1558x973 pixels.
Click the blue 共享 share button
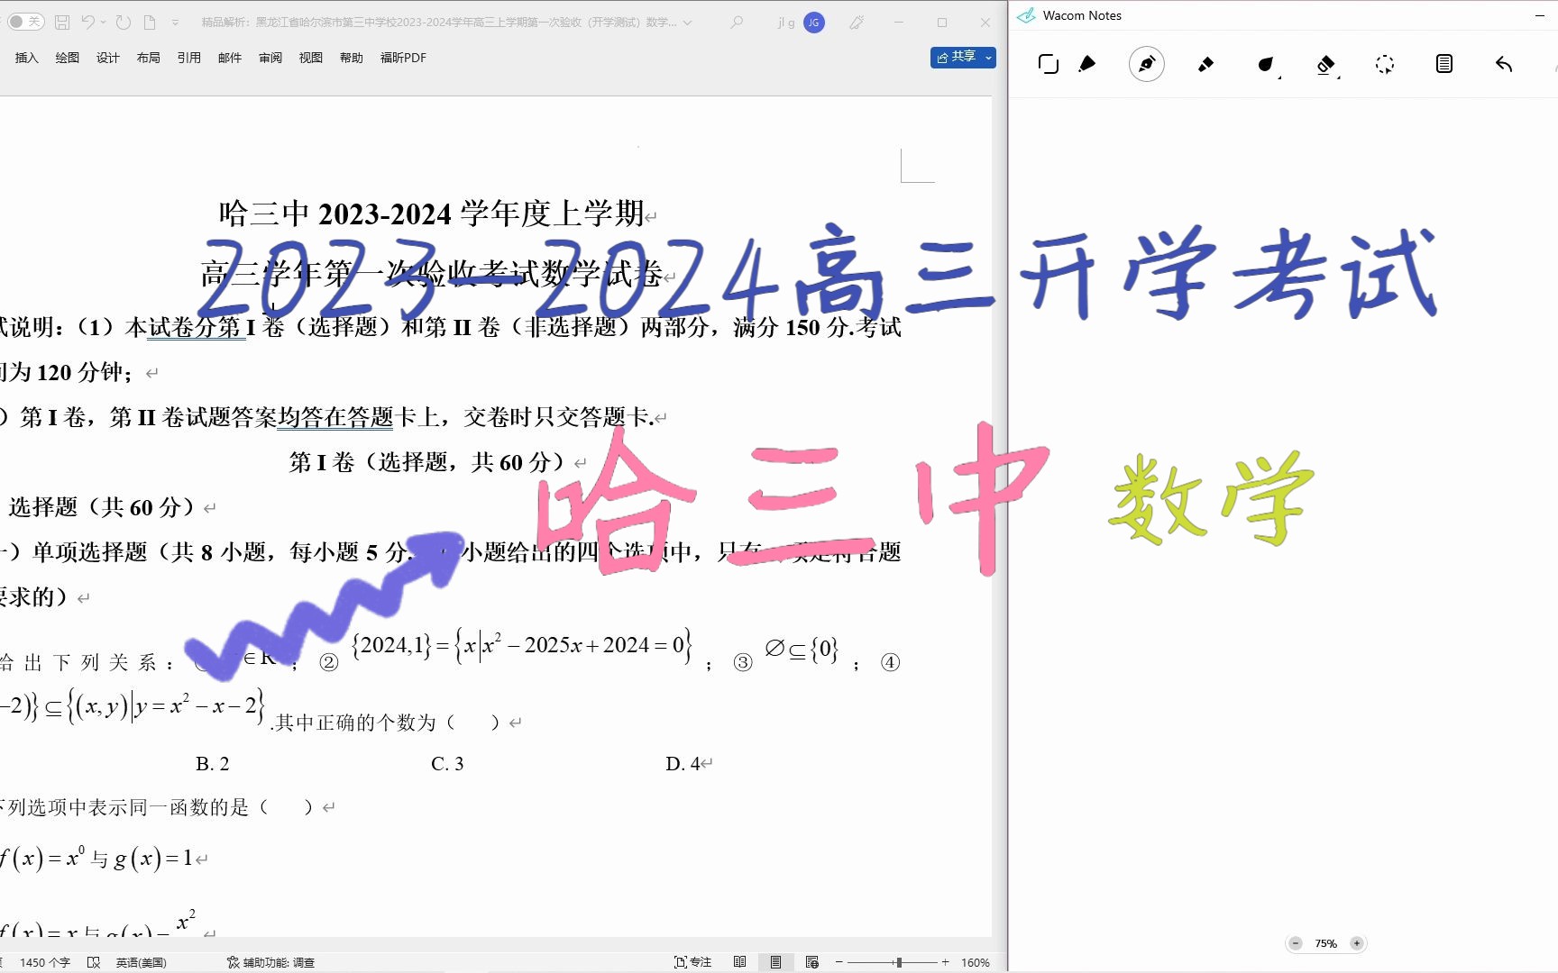click(x=956, y=57)
